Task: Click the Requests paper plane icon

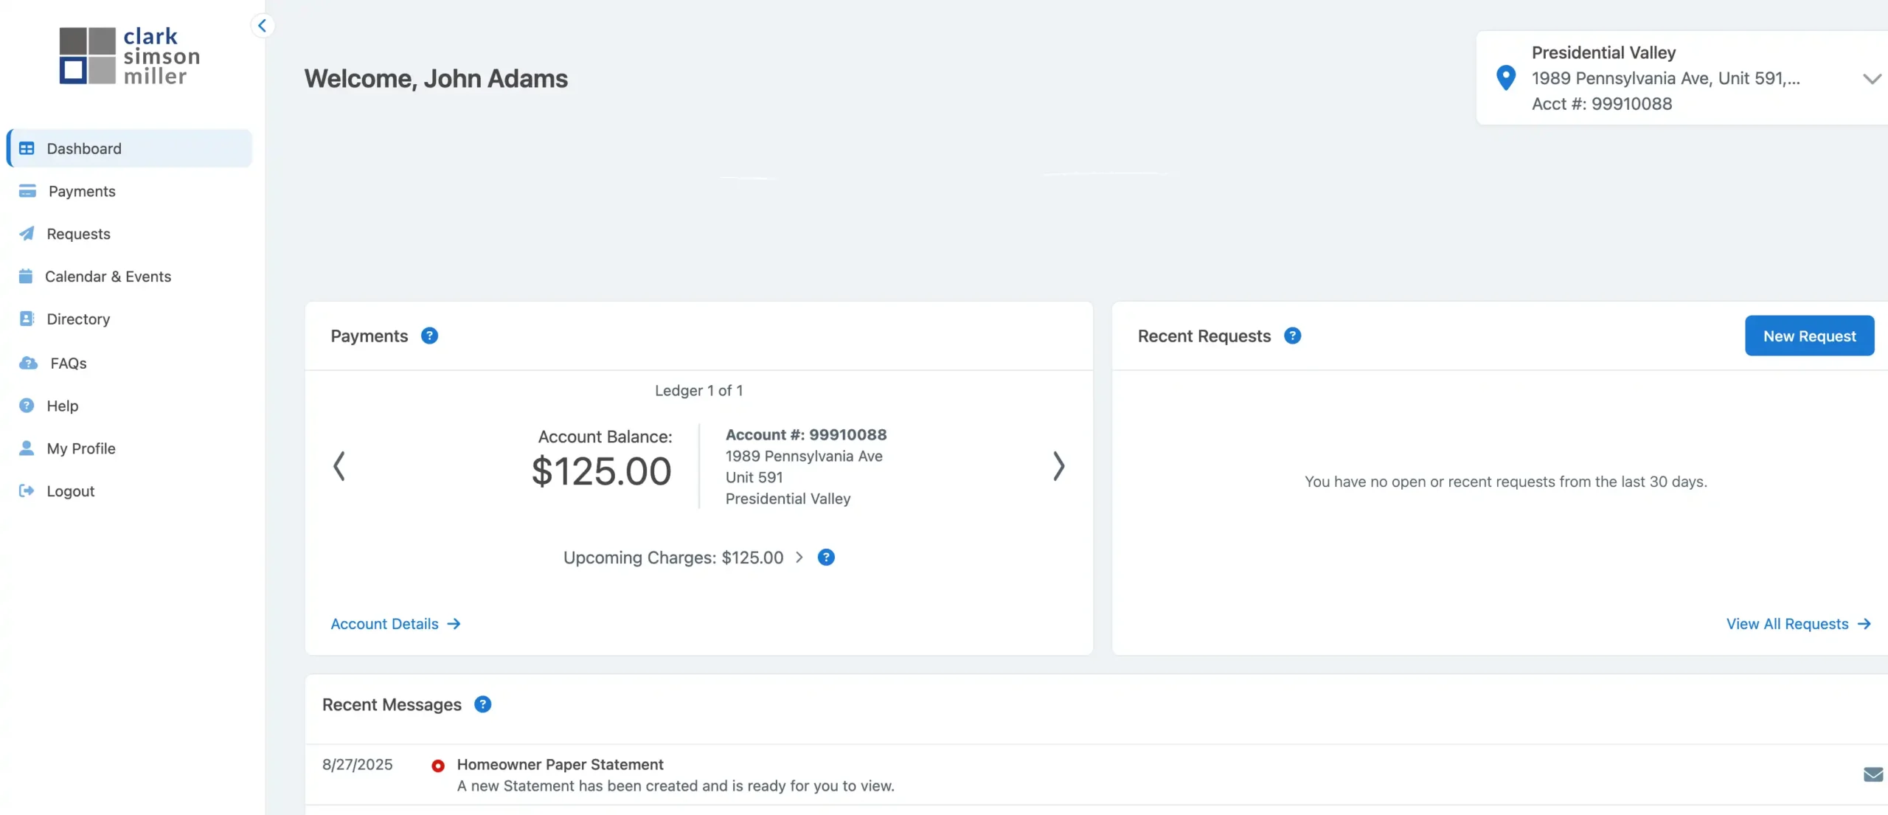Action: [27, 234]
